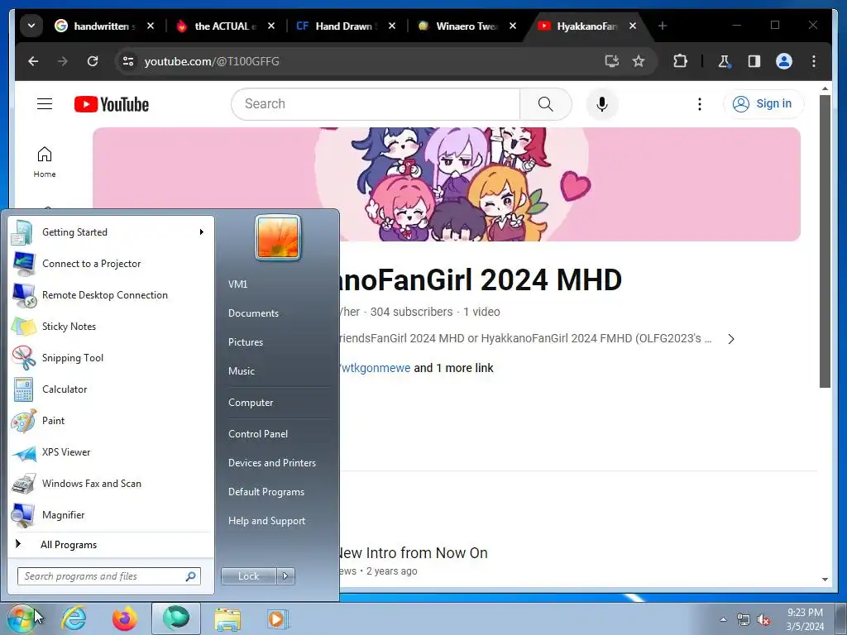Open Chrome Labs flask icon
Viewport: 847px width, 635px height.
tap(724, 61)
